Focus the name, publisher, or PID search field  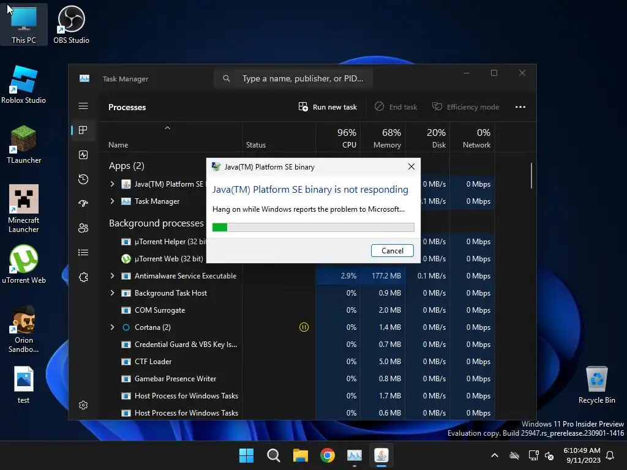(x=293, y=78)
